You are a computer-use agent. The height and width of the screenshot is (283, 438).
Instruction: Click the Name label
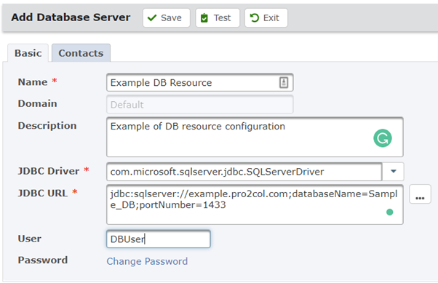33,82
